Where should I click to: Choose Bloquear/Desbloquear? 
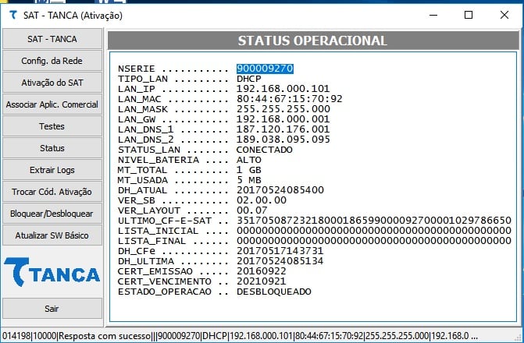tap(52, 214)
